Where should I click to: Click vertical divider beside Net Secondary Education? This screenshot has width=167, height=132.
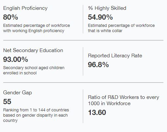click(x=83, y=61)
